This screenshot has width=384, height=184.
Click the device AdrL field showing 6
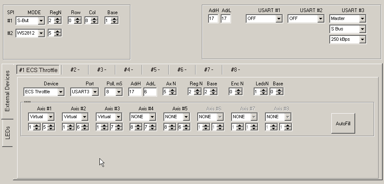pyautogui.click(x=150, y=92)
